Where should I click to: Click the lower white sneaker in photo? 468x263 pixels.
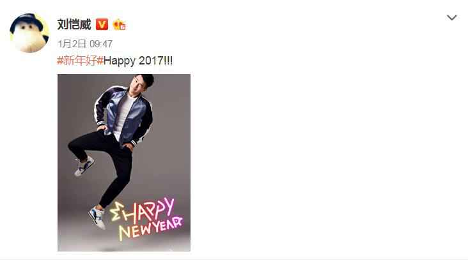tap(98, 218)
